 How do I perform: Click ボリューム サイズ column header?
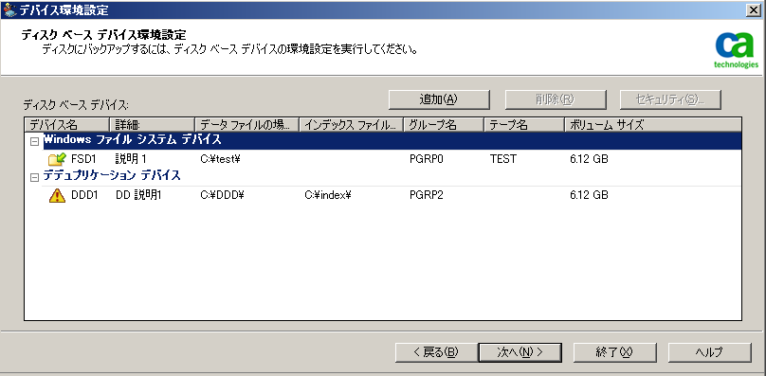653,124
